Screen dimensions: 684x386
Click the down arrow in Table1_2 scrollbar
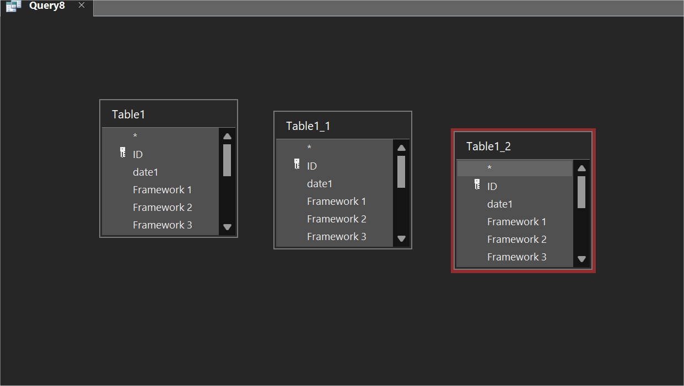[581, 259]
